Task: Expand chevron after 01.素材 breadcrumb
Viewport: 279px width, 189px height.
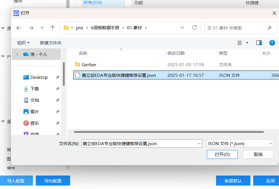Action: pos(146,28)
